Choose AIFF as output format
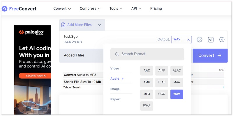The height and width of the screenshot is (116, 233). click(x=162, y=71)
